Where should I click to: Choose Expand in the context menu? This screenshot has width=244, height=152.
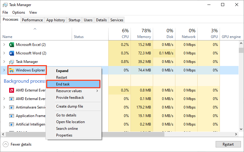(x=74, y=71)
